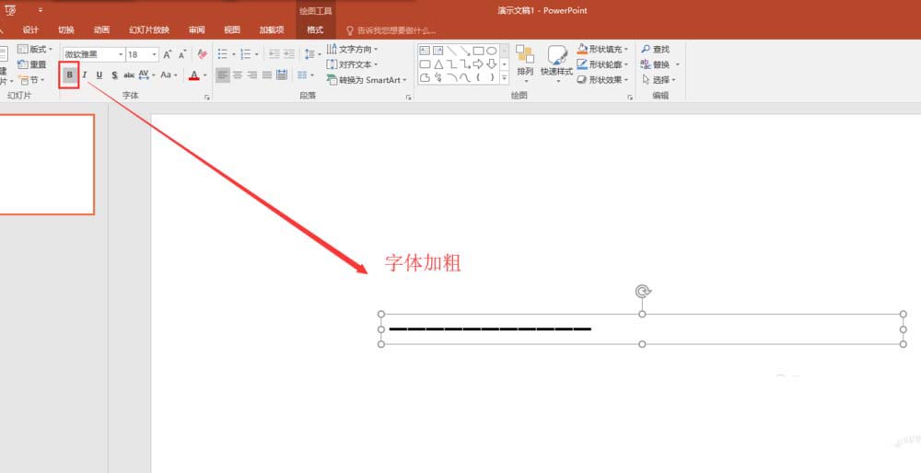Select center text alignment
The height and width of the screenshot is (473, 921).
(x=238, y=75)
